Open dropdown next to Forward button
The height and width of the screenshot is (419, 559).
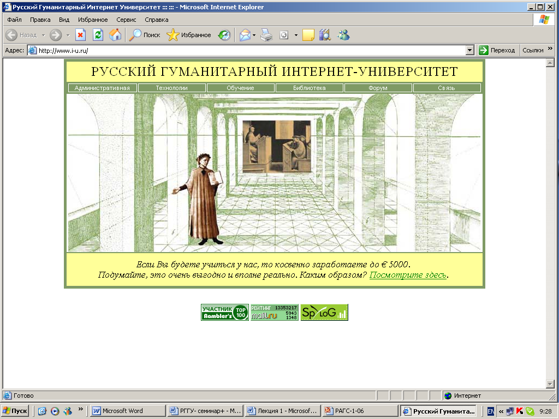68,35
